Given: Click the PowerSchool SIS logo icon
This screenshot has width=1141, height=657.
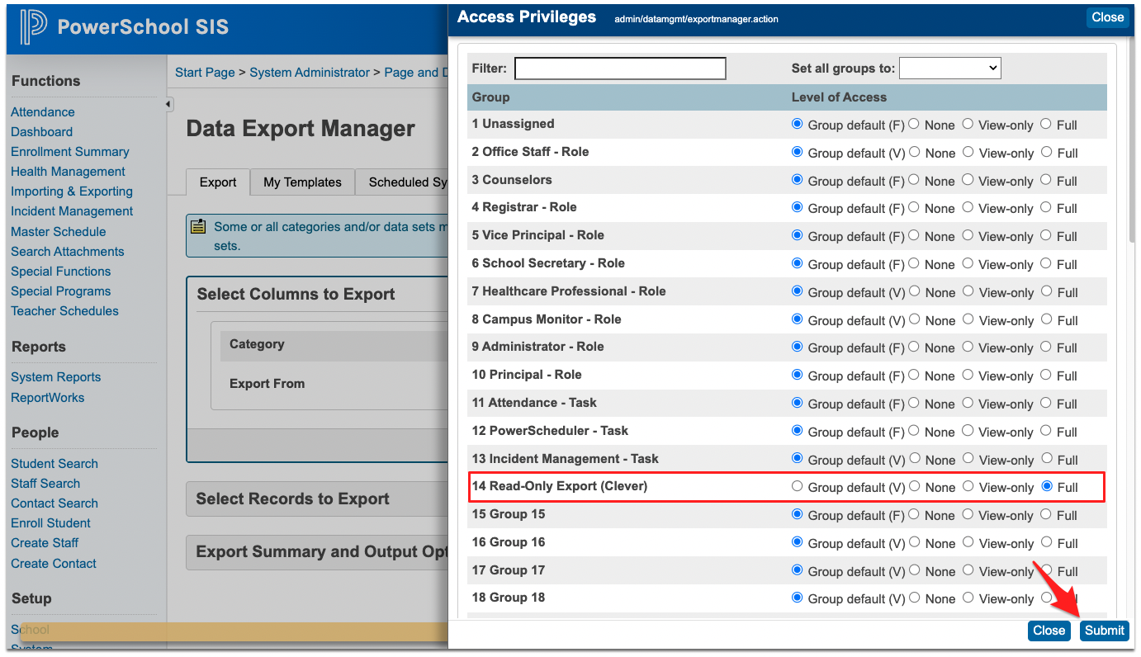Looking at the screenshot, I should (x=33, y=27).
